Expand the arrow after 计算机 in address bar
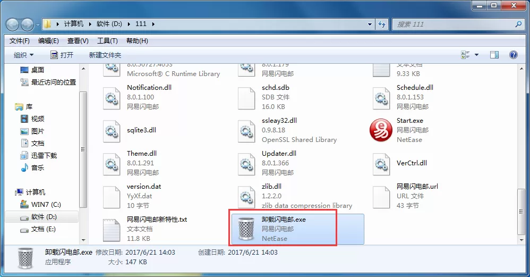The width and height of the screenshot is (530, 277). (x=90, y=24)
